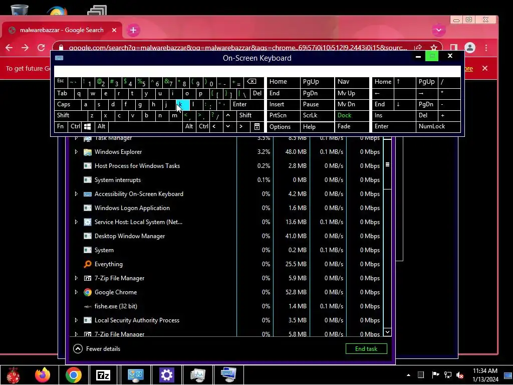Click the Chrome reload page icon
Screen dimensions: 513x385
(41, 48)
